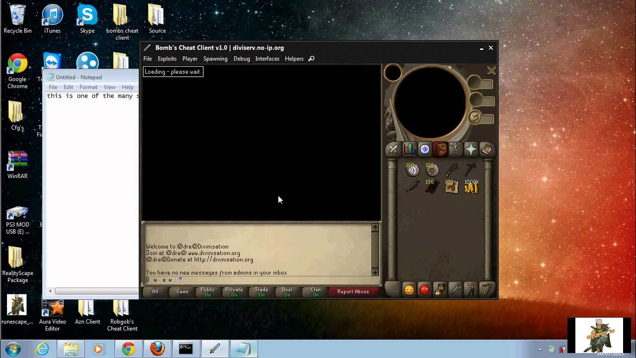Select the iTunes desktop shortcut
Viewport: 636px width, 358px height.
click(x=52, y=19)
